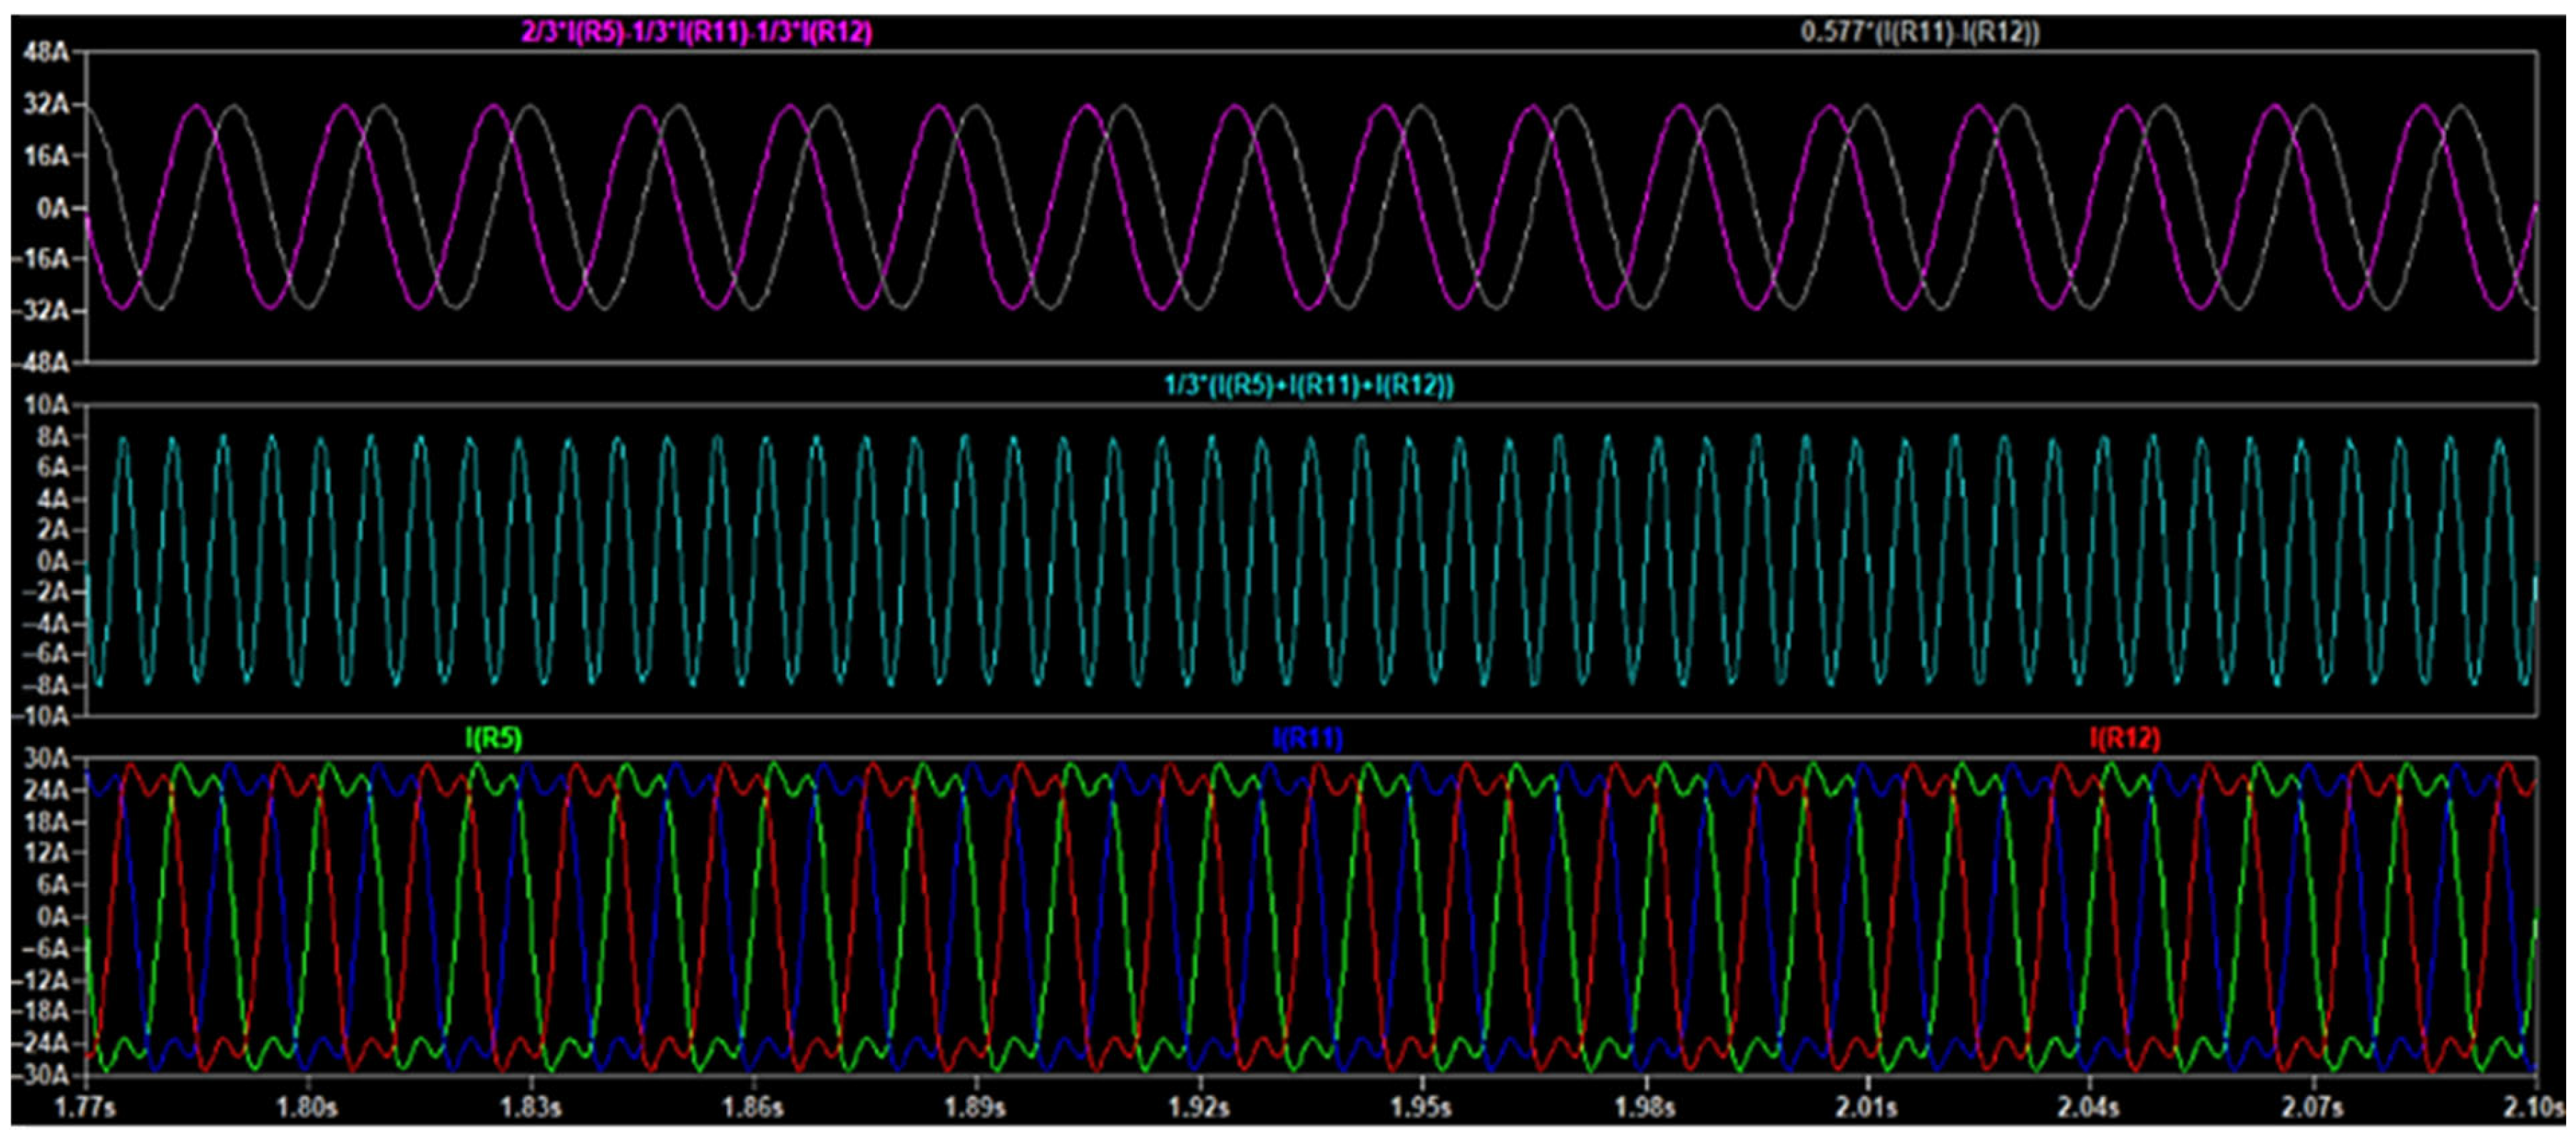Screen dimensions: 2576x1137
Task: Click the 1.77s time axis label
Action: (86, 1108)
